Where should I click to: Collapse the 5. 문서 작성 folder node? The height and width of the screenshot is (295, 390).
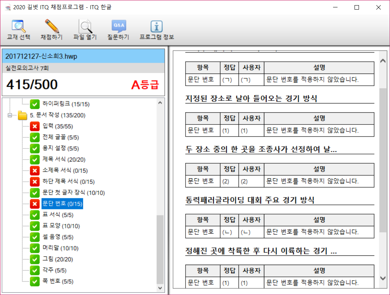click(x=10, y=116)
